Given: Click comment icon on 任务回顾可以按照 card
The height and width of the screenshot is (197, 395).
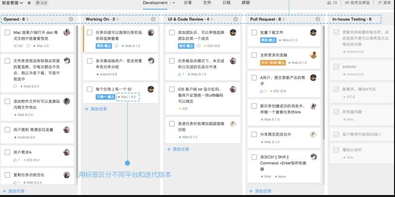Looking at the screenshot, I should click(116, 46).
